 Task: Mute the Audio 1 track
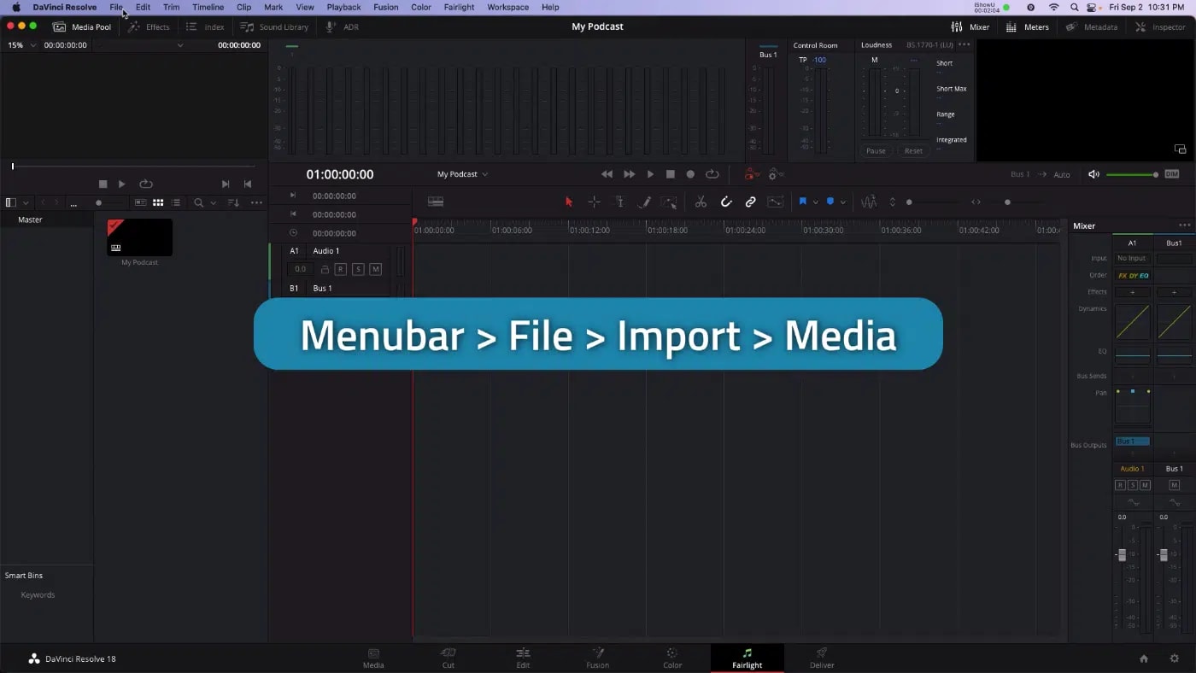pos(375,269)
